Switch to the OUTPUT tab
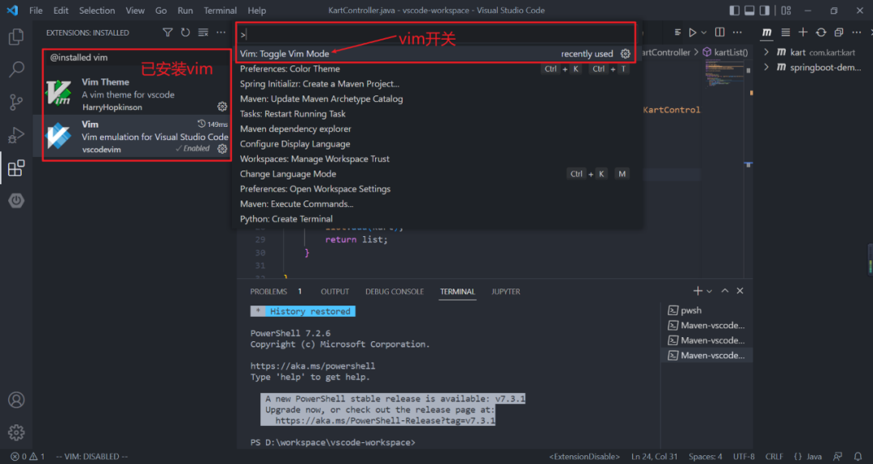The height and width of the screenshot is (464, 873). (x=335, y=291)
